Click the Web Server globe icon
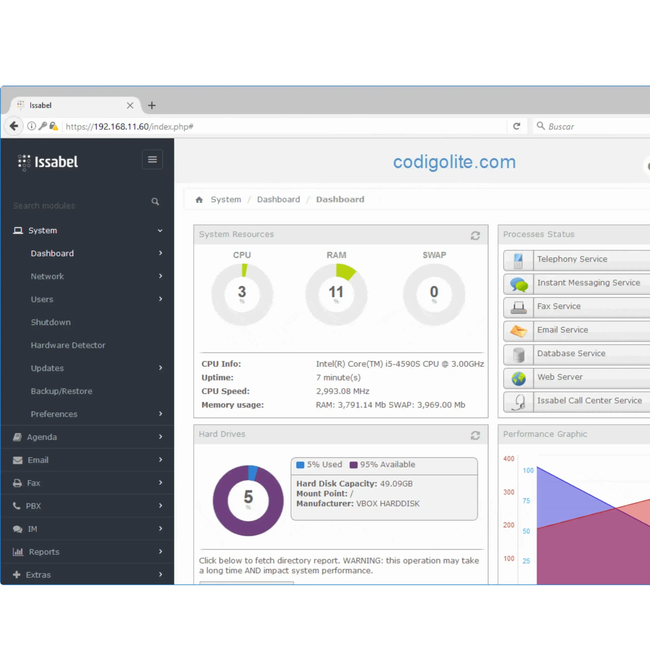 coord(518,379)
